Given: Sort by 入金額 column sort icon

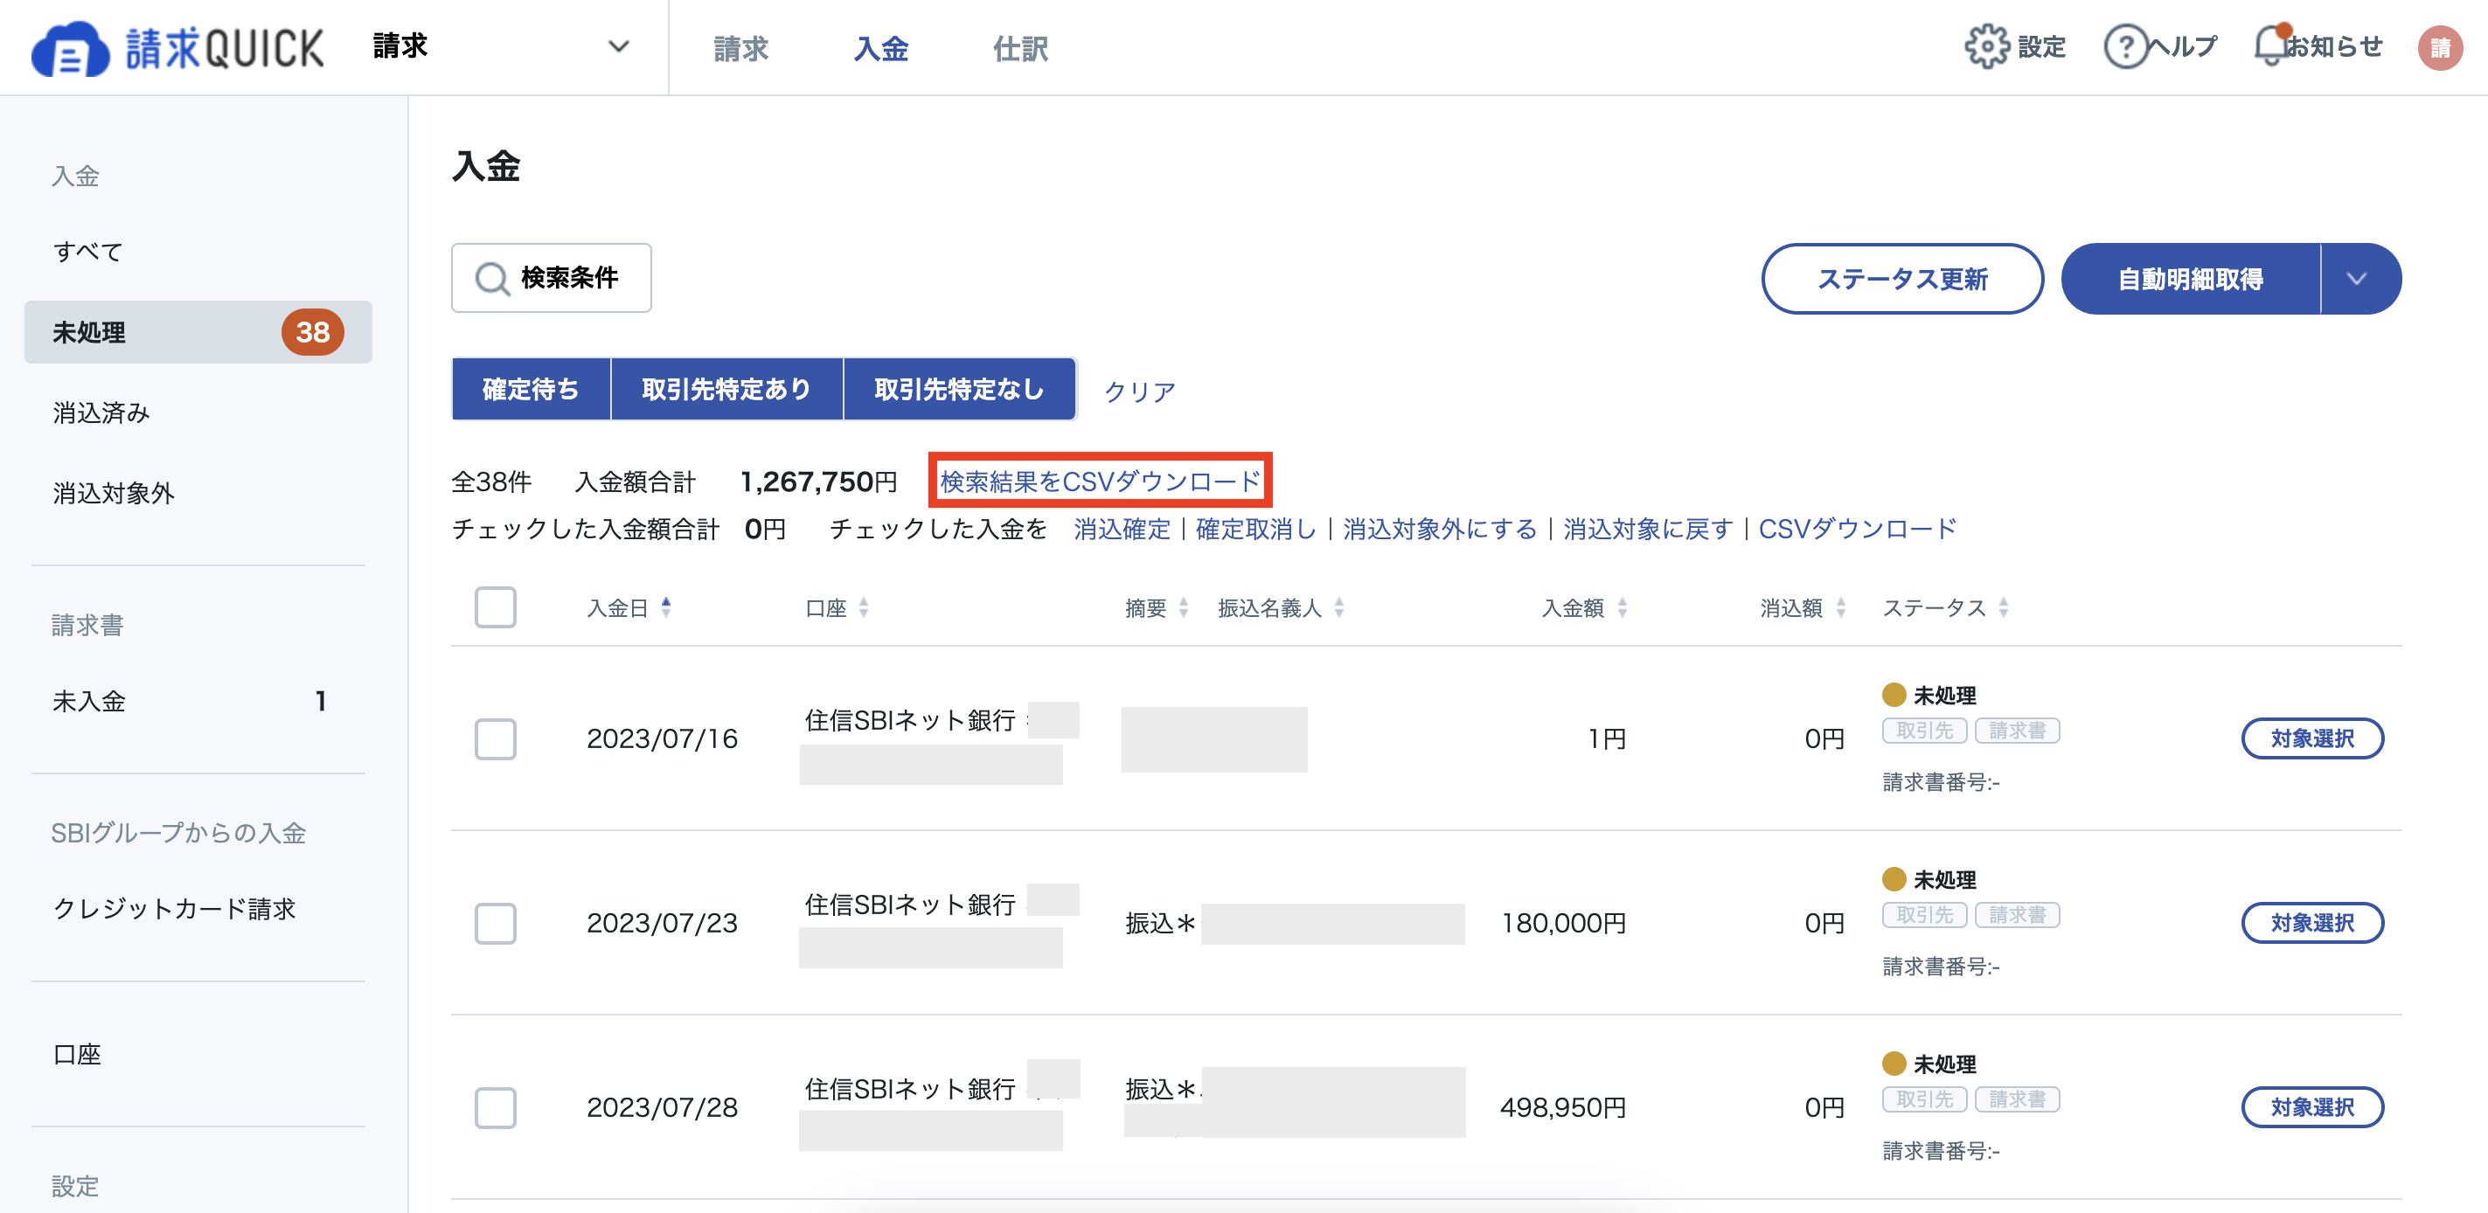Looking at the screenshot, I should pyautogui.click(x=1622, y=607).
